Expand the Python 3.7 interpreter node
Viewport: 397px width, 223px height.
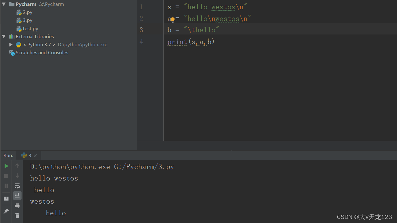coord(11,44)
